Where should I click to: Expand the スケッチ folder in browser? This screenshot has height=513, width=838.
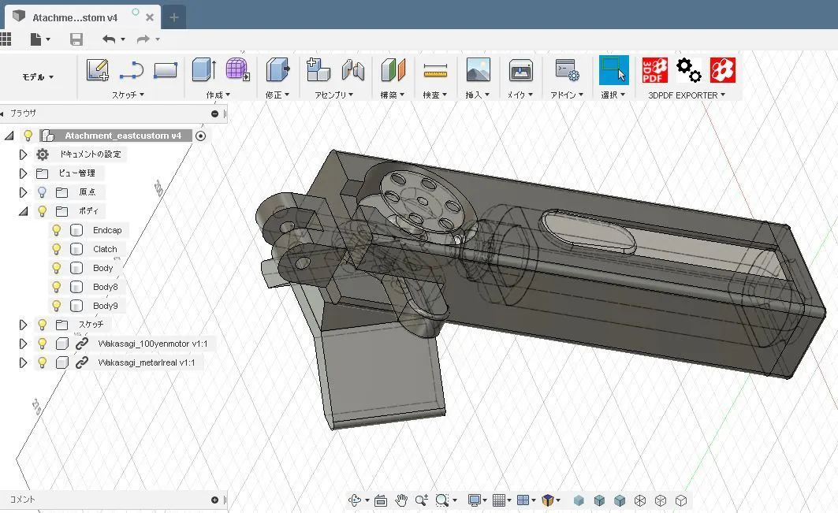coord(23,325)
